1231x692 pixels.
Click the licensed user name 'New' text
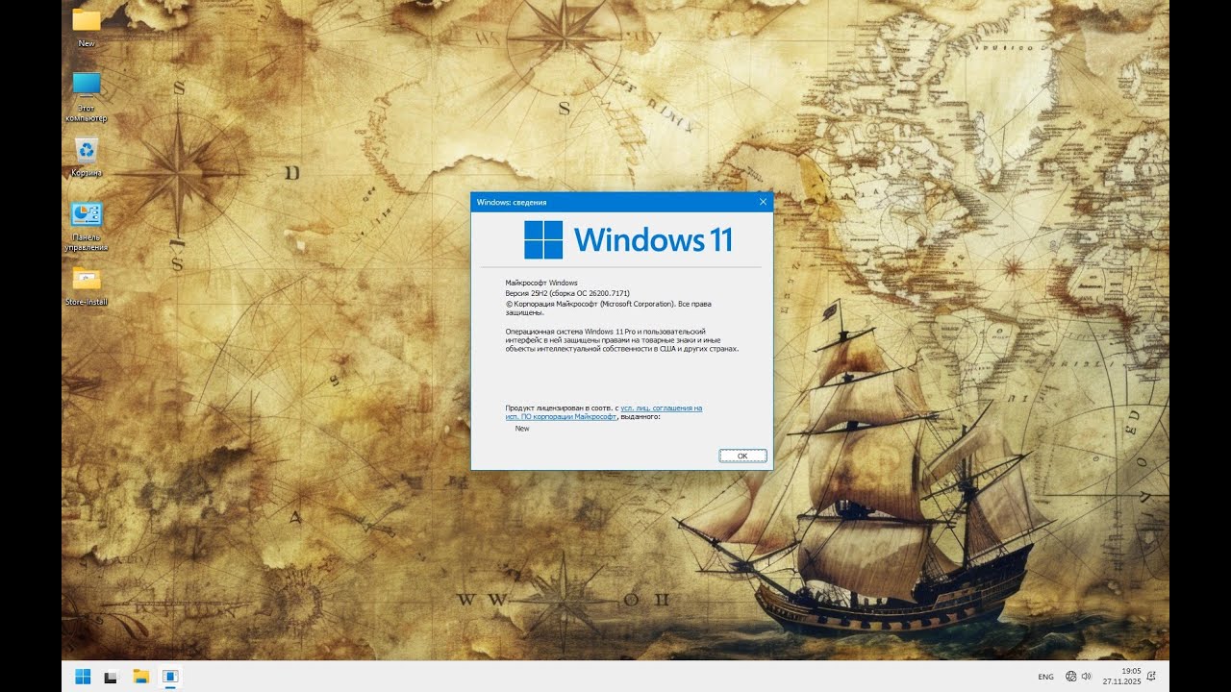522,429
